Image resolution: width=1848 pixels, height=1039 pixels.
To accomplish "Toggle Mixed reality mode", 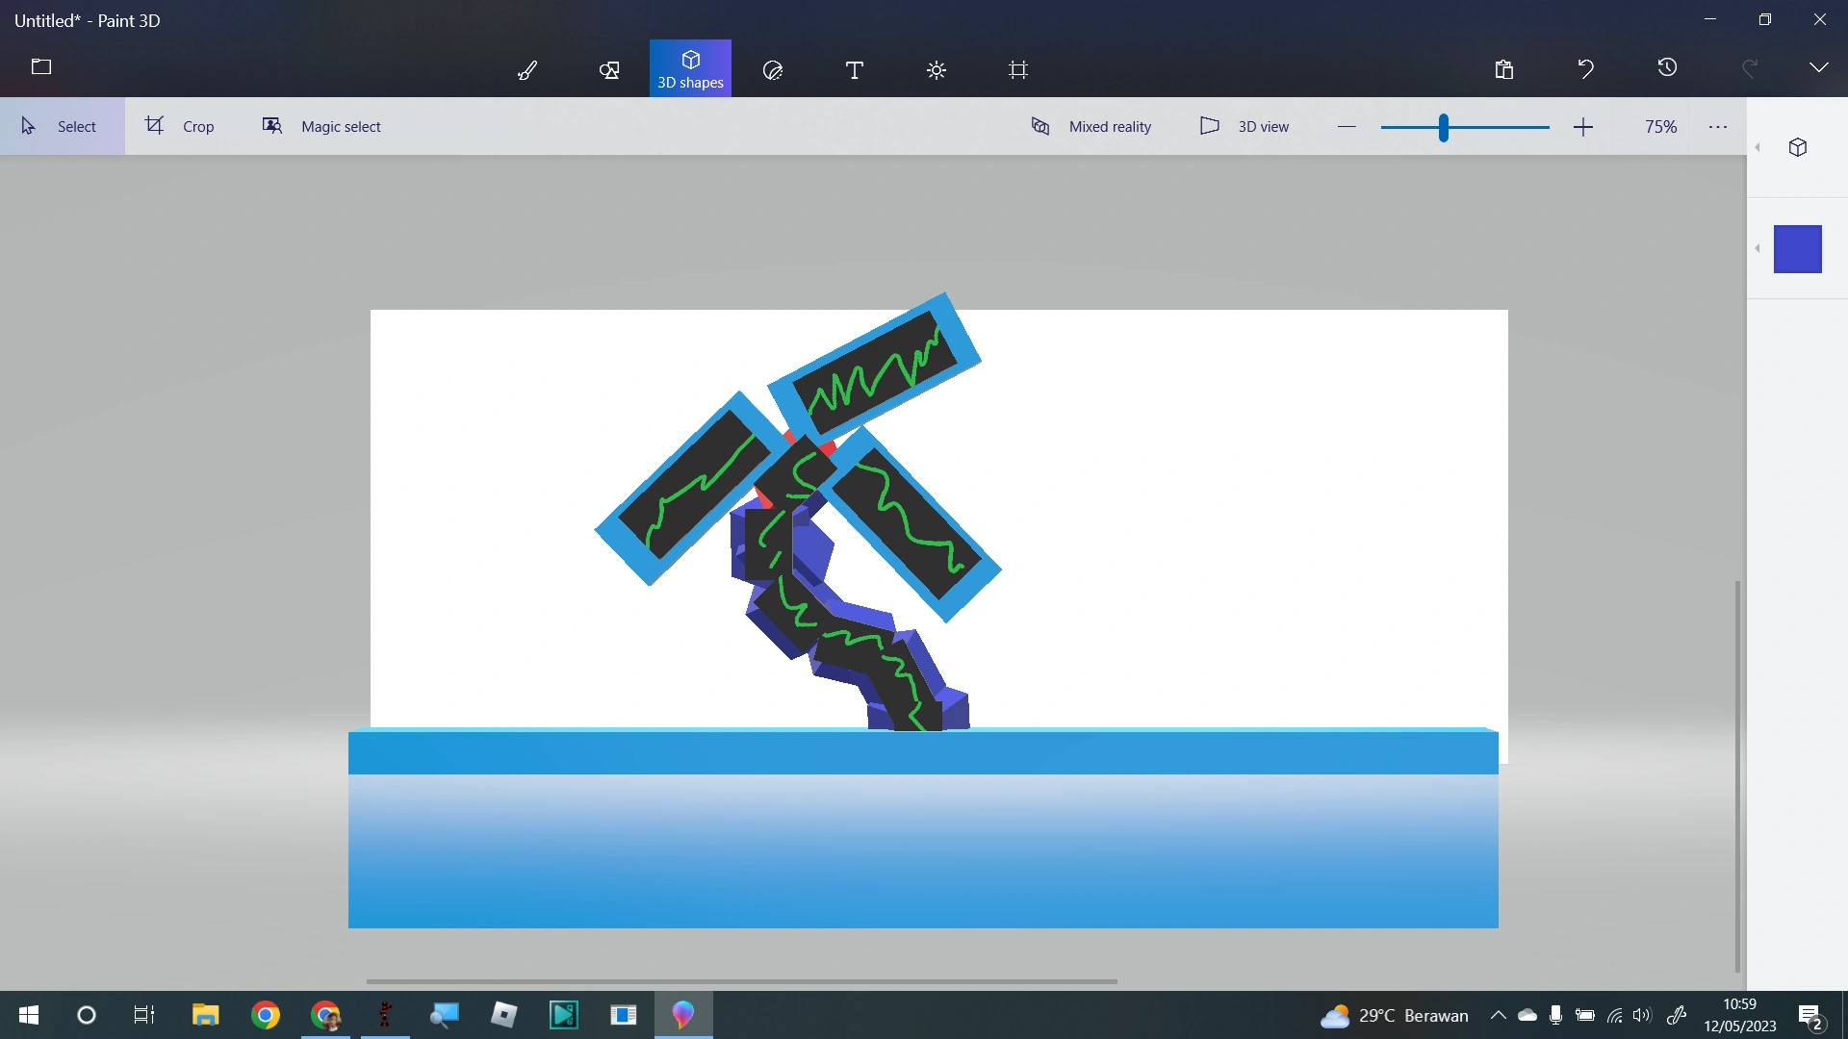I will 1091,126.
